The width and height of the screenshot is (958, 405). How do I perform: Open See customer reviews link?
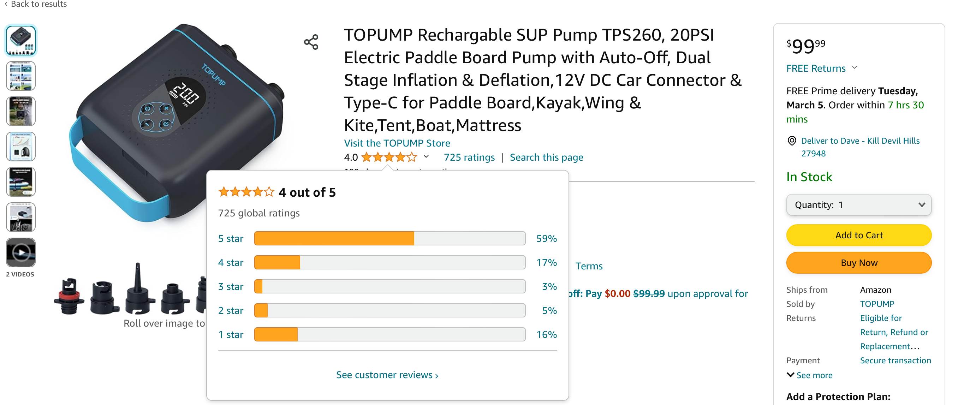point(387,375)
